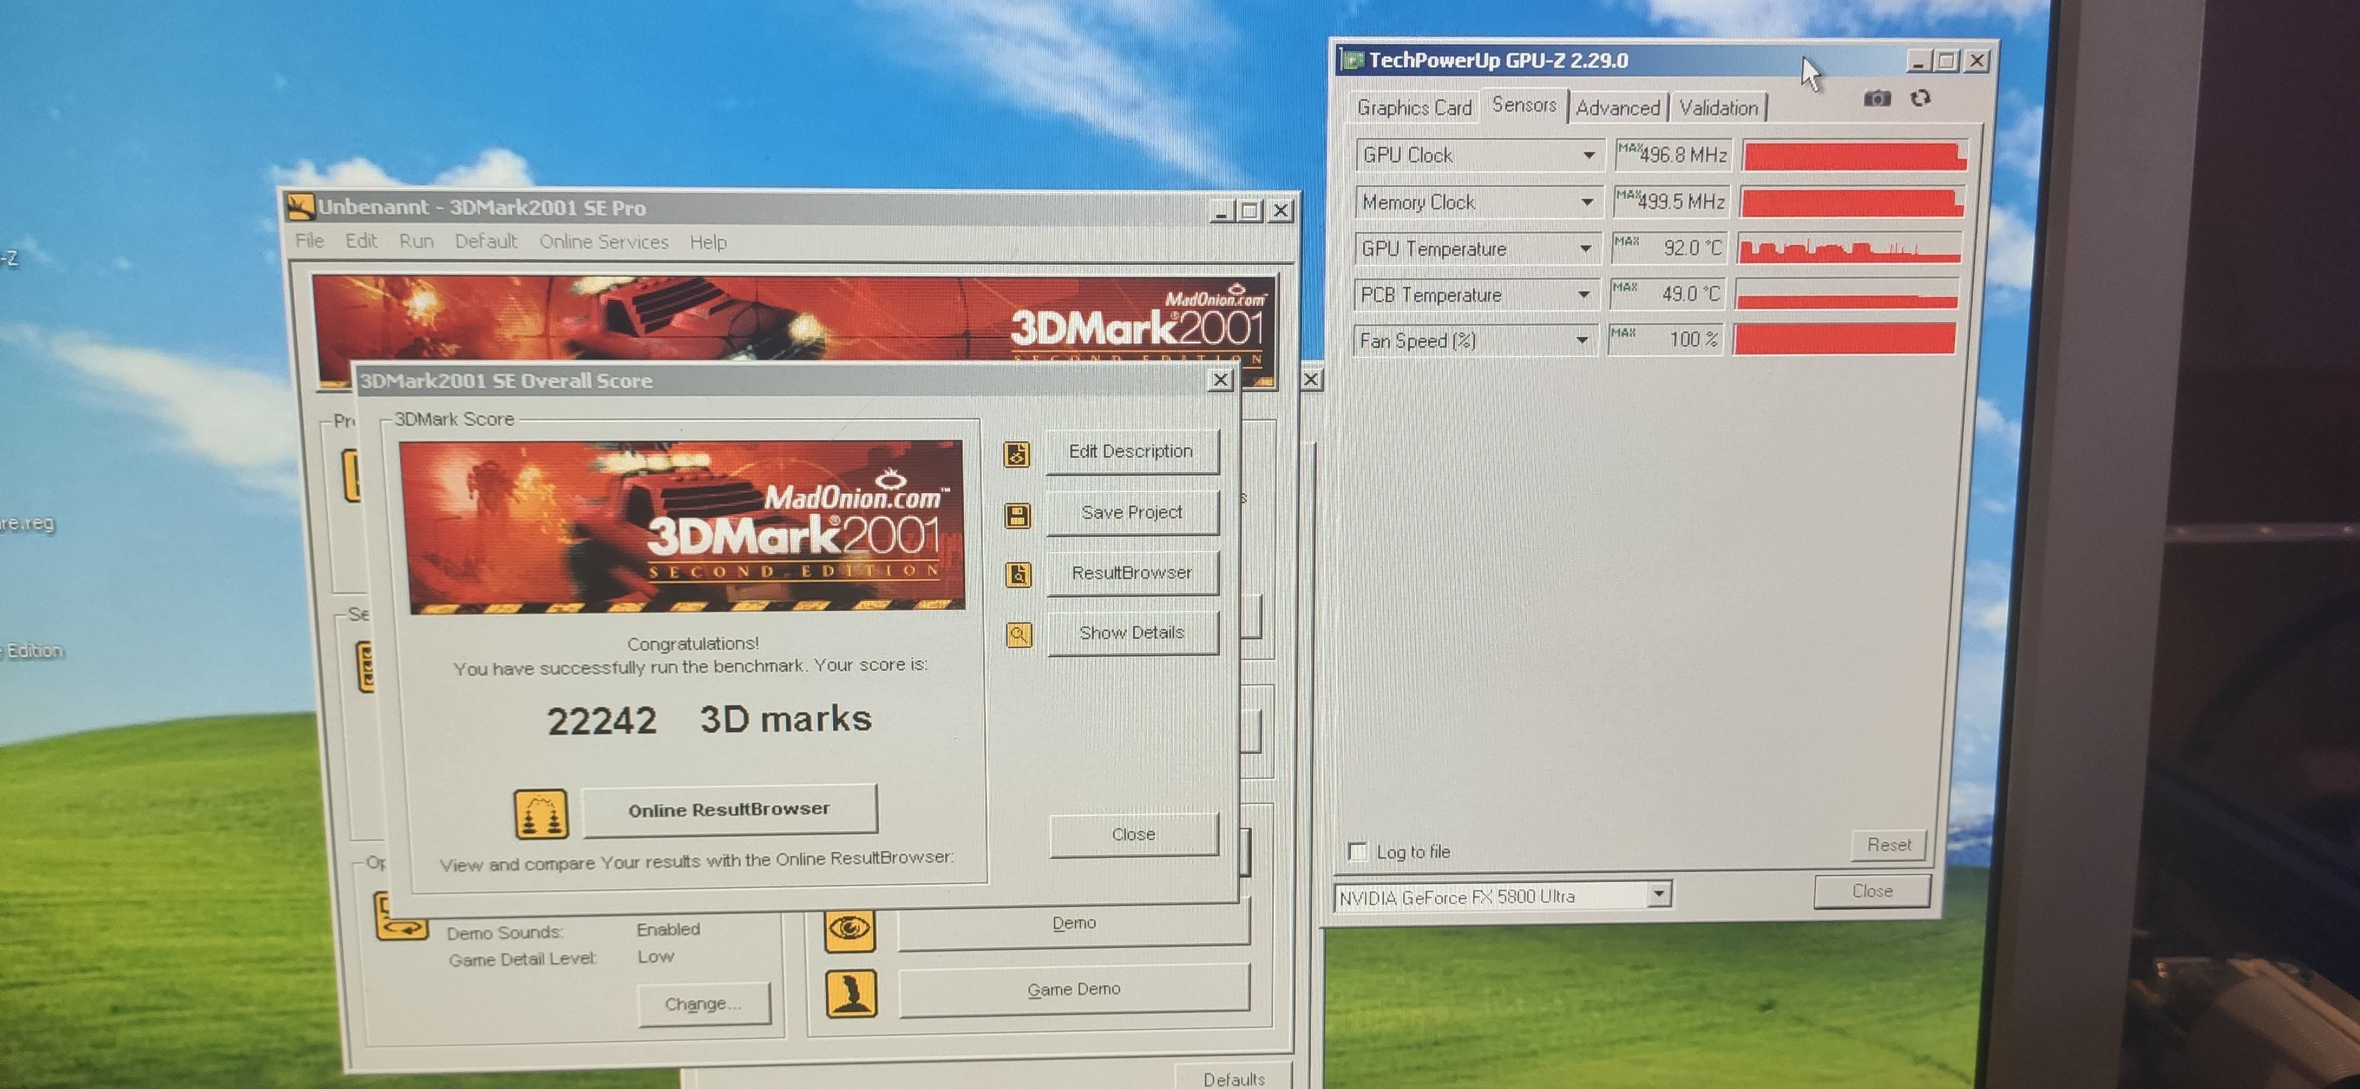Click the PCB Temperature history graph
The image size is (2360, 1089).
click(x=1847, y=295)
